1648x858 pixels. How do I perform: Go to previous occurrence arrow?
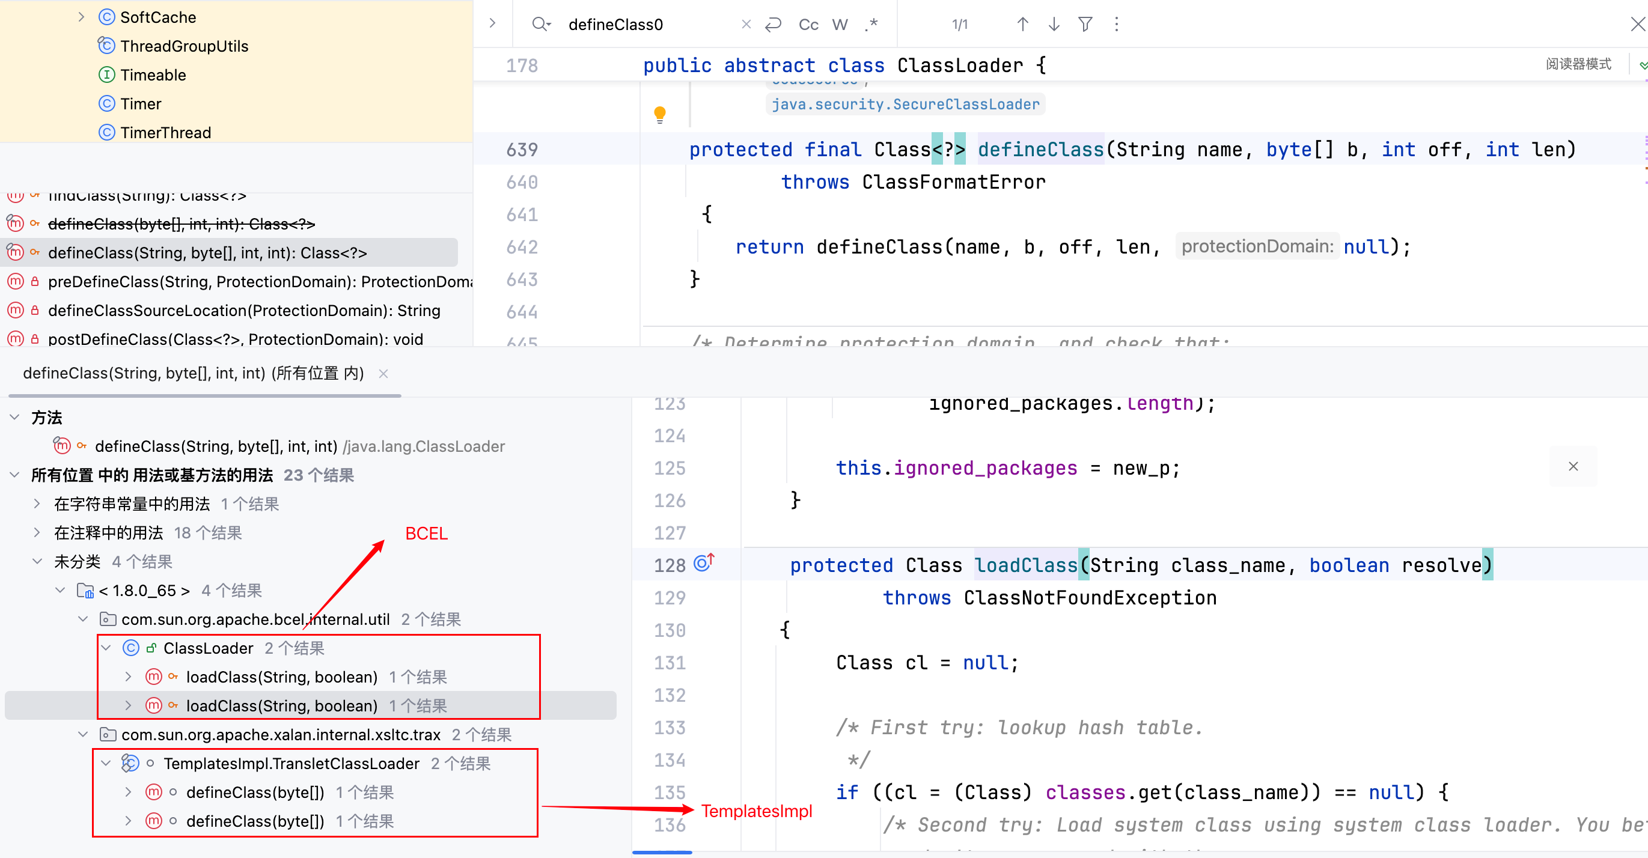1022,24
